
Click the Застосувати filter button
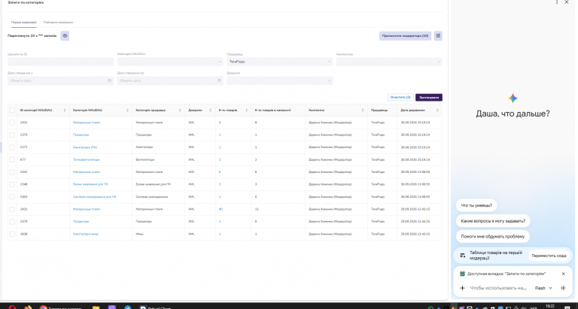(429, 97)
